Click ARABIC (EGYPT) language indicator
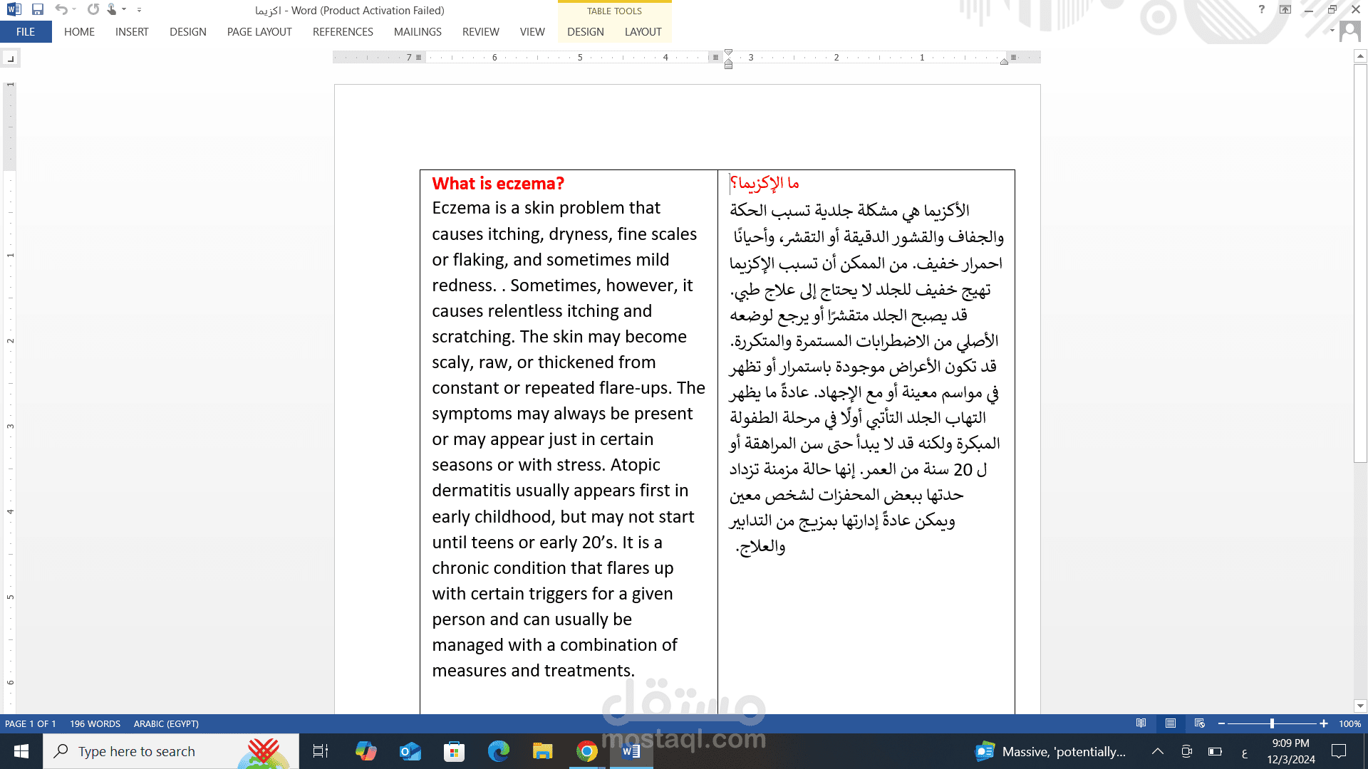 pyautogui.click(x=166, y=723)
